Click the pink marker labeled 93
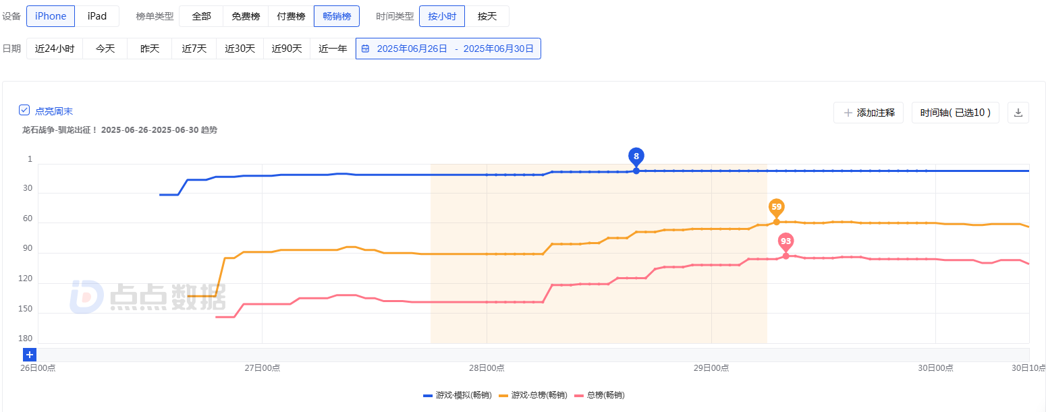1046x412 pixels. pyautogui.click(x=786, y=241)
